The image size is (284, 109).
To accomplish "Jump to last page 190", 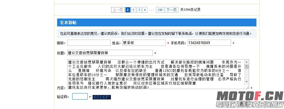I will click(160, 10).
